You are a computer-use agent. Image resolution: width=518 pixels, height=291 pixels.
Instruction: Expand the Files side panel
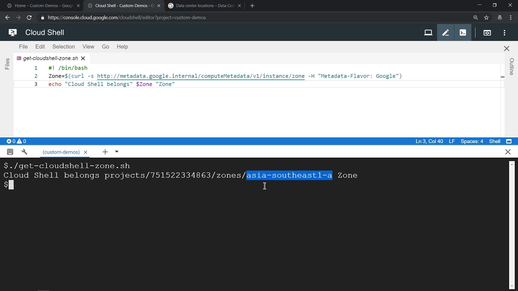tap(7, 64)
